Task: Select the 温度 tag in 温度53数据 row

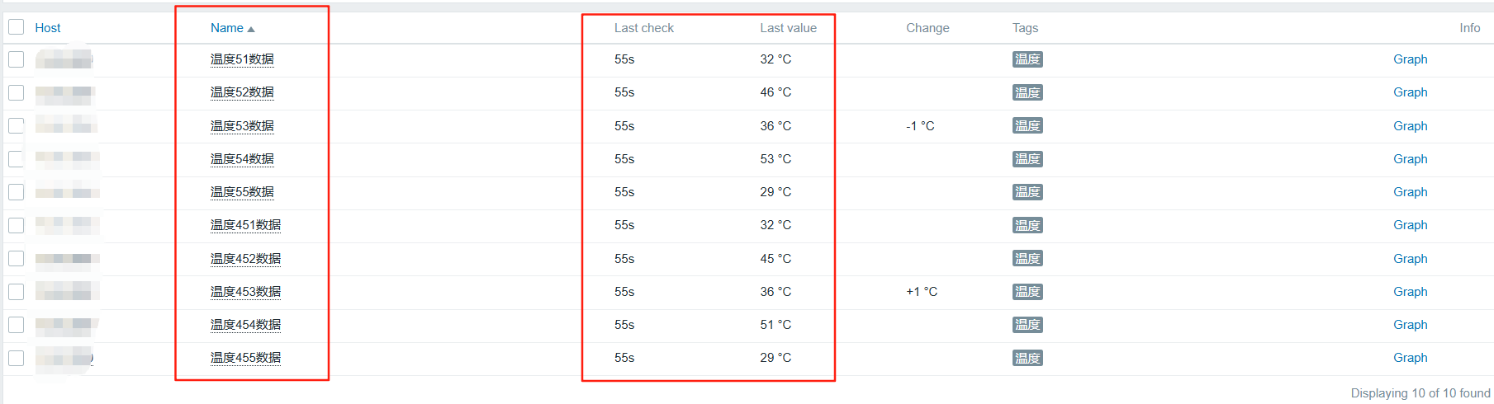Action: [1027, 126]
